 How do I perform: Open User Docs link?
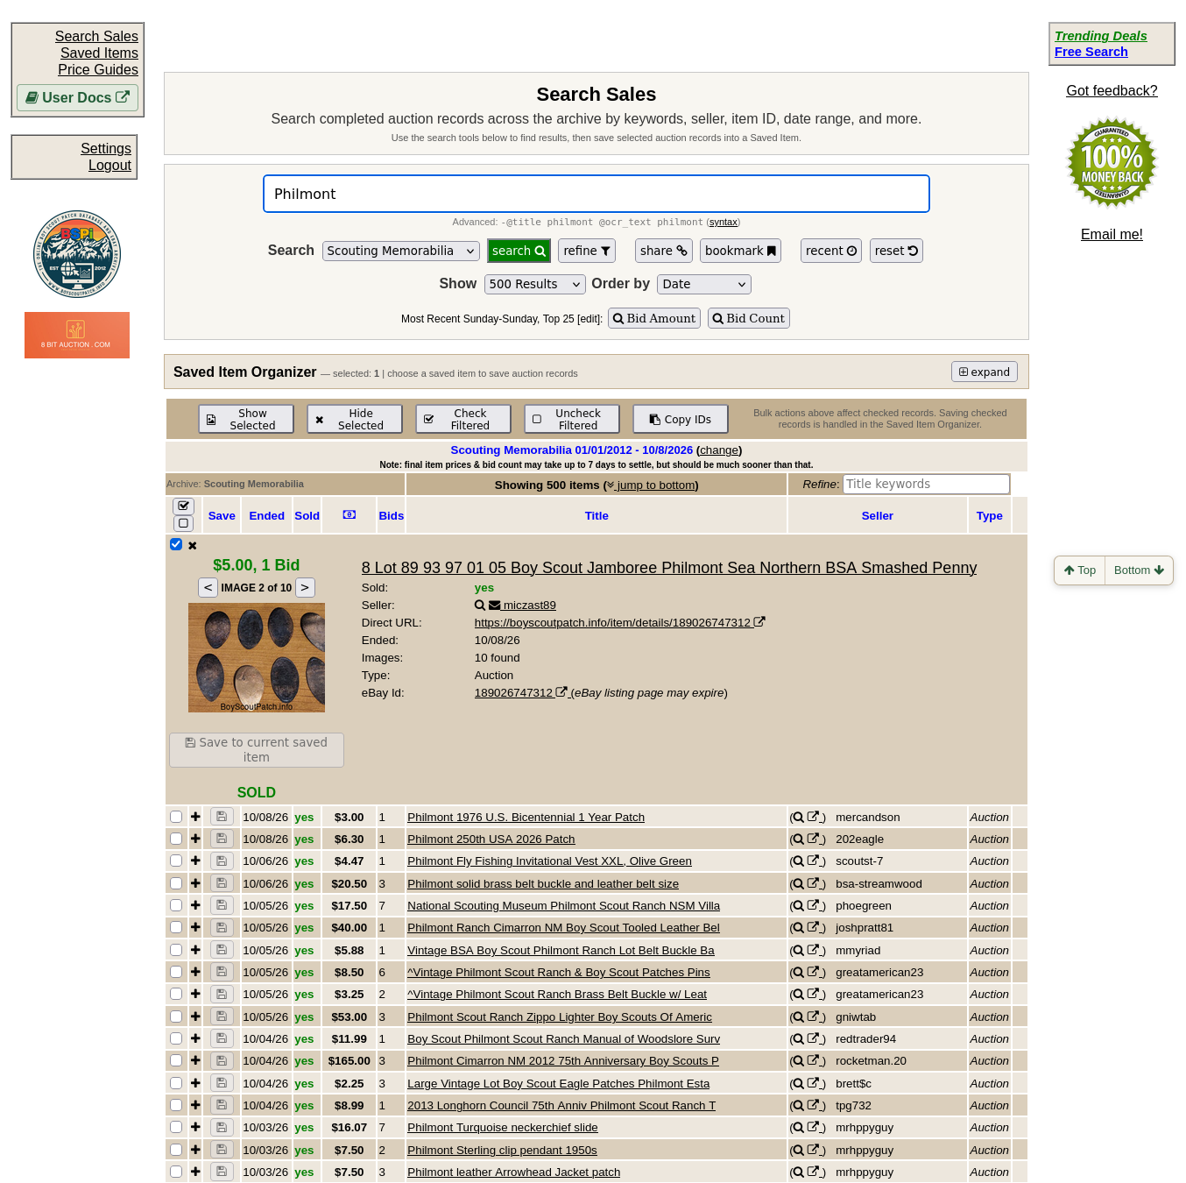click(77, 97)
